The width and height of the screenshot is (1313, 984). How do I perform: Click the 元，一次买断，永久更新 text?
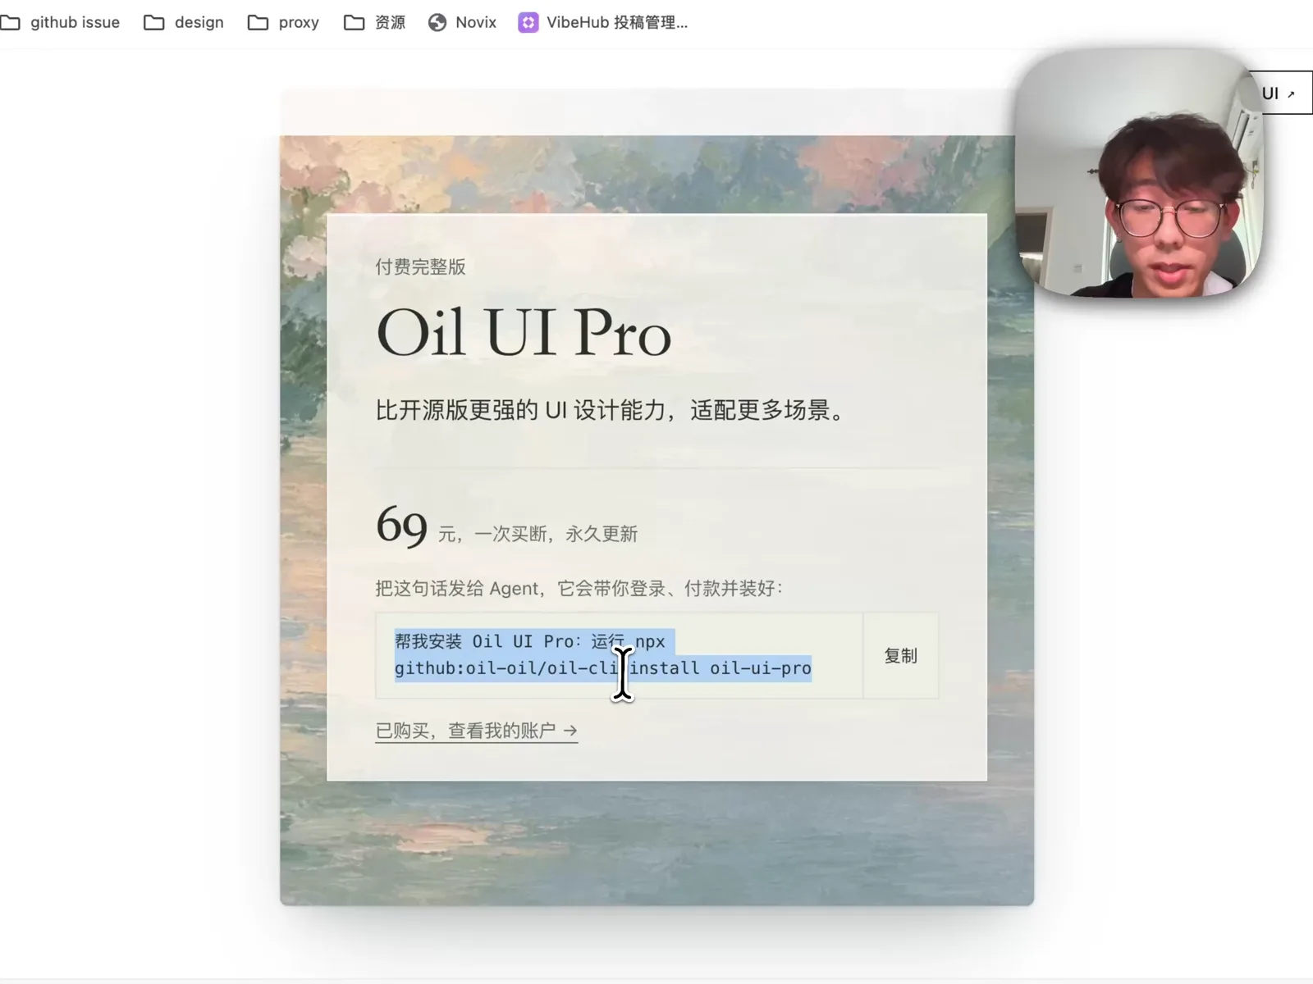coord(538,534)
